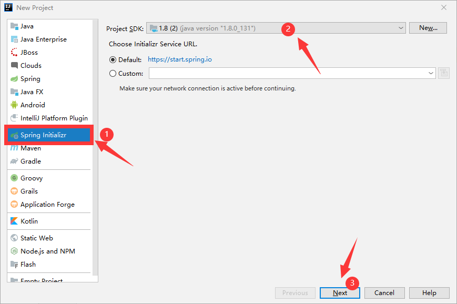Click the Android robot icon
The image size is (457, 304).
pos(14,105)
